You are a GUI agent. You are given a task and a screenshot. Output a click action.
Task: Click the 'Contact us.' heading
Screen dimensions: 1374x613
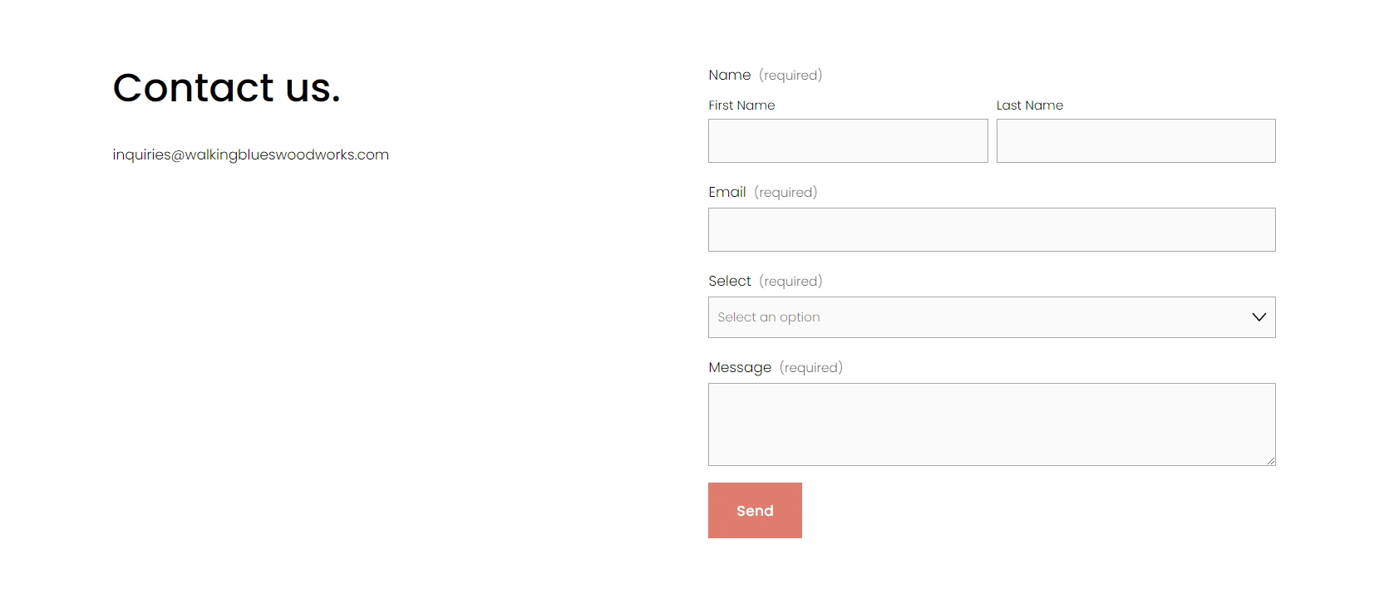click(x=227, y=87)
